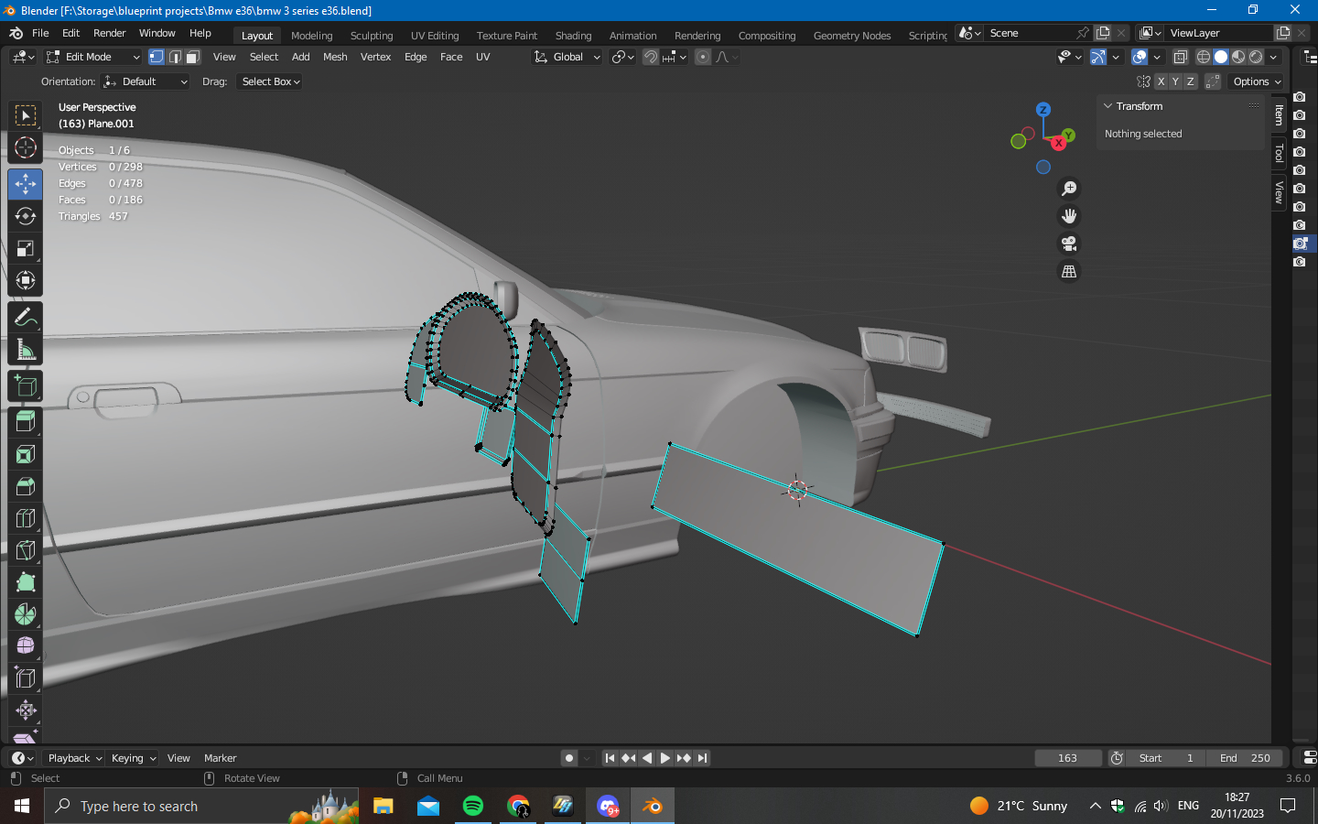Switch to orthographic view via grid gizmo
This screenshot has height=824, width=1318.
pyautogui.click(x=1068, y=272)
